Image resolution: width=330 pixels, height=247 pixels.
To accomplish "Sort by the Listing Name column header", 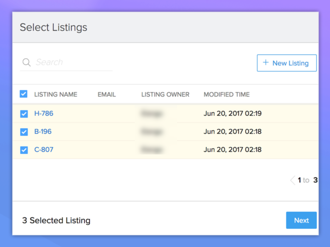I will pos(56,95).
